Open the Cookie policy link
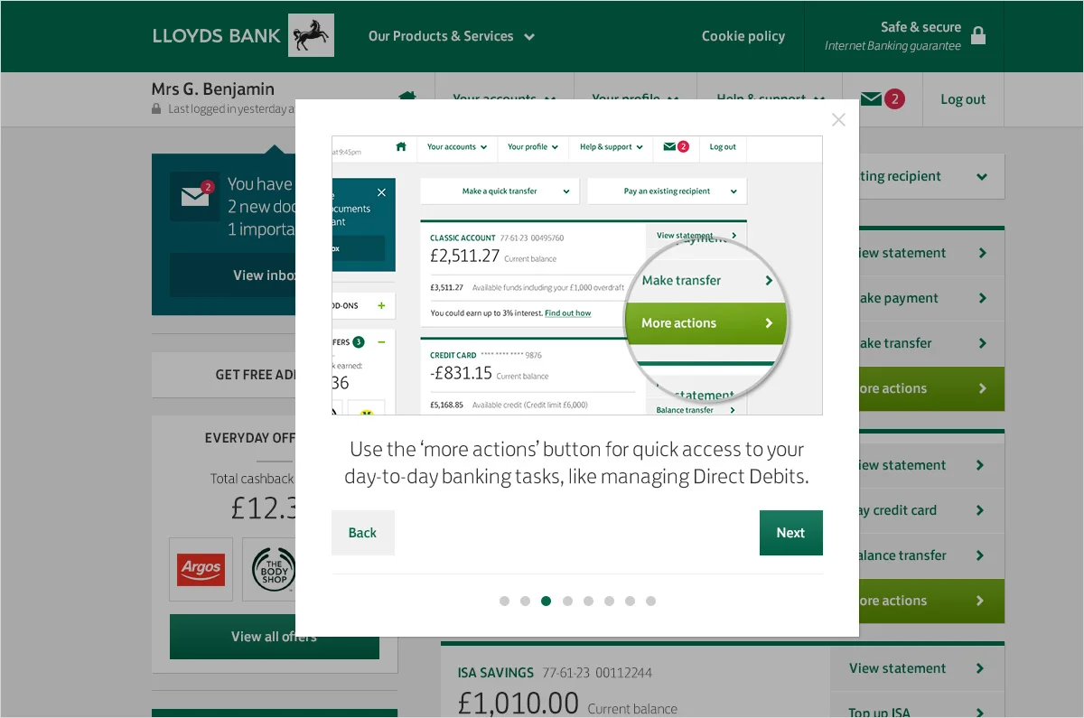 [x=743, y=36]
